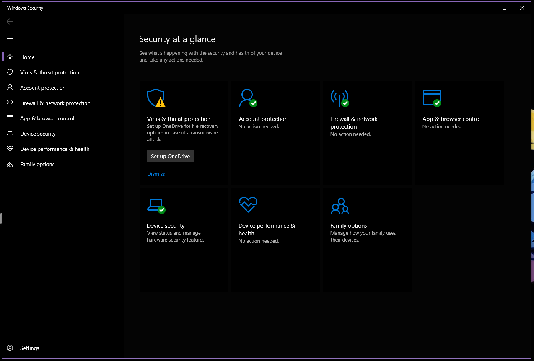Open the Firewall & network protection tile title

(354, 123)
